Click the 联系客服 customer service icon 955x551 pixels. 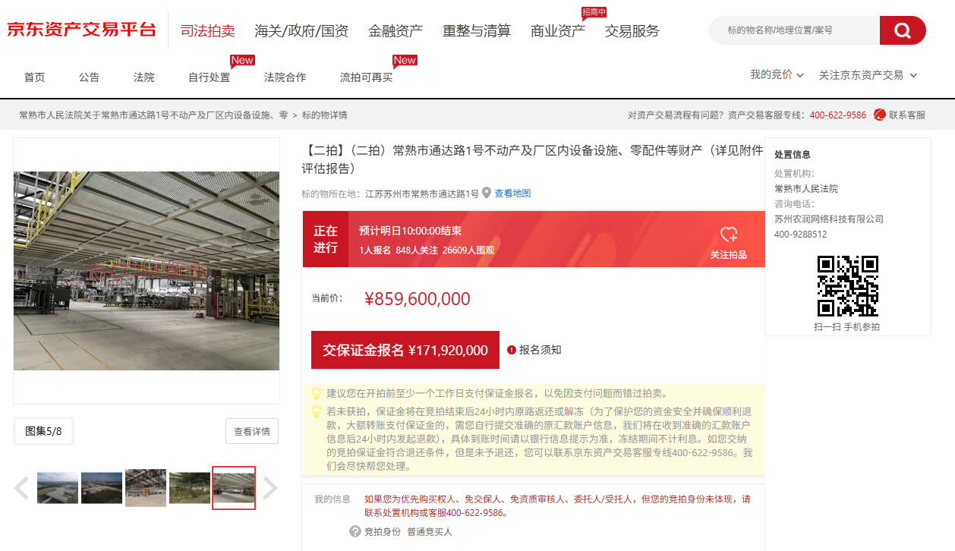click(880, 115)
